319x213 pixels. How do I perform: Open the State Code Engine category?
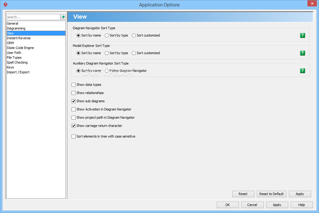pyautogui.click(x=36, y=48)
